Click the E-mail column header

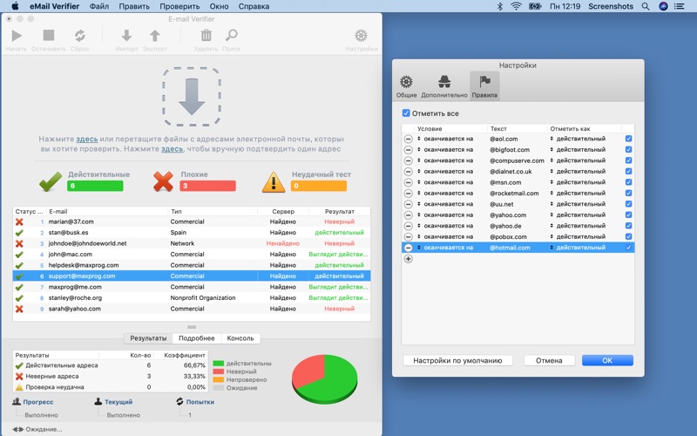tap(107, 211)
